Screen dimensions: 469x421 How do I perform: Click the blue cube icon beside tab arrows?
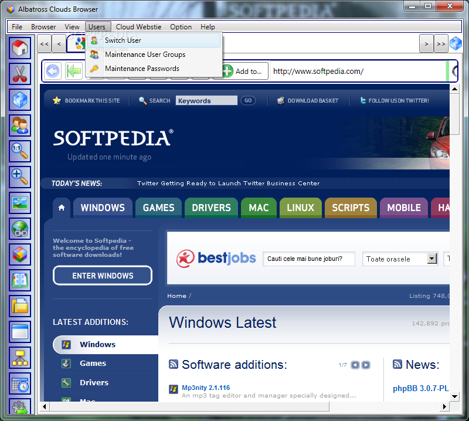tap(456, 44)
